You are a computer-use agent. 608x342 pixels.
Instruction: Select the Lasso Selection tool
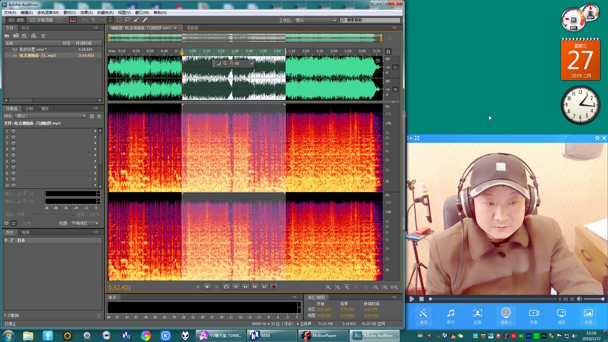[128, 20]
